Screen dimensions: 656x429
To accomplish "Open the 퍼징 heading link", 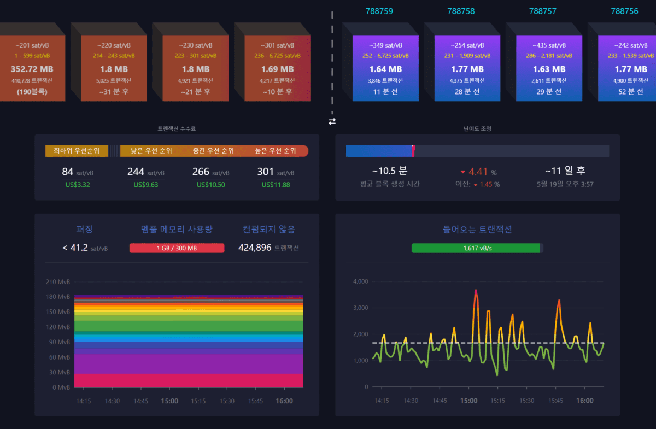I will (x=85, y=230).
